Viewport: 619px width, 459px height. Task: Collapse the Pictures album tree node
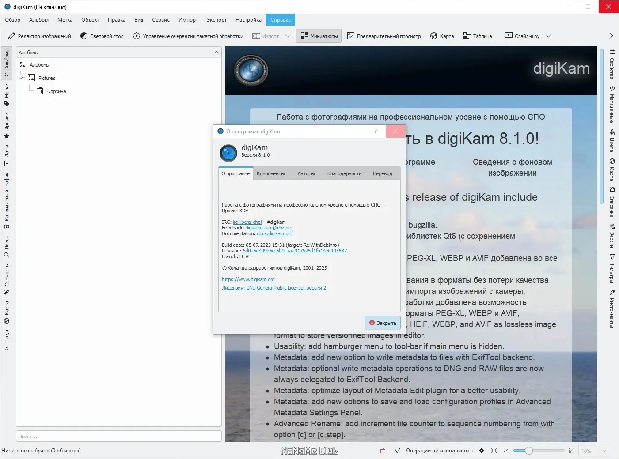point(21,78)
